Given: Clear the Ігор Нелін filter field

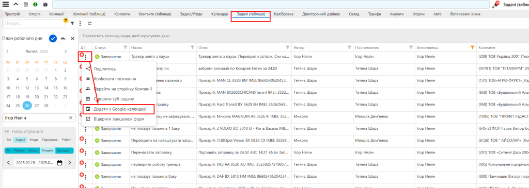Looking at the screenshot, I should [71, 118].
